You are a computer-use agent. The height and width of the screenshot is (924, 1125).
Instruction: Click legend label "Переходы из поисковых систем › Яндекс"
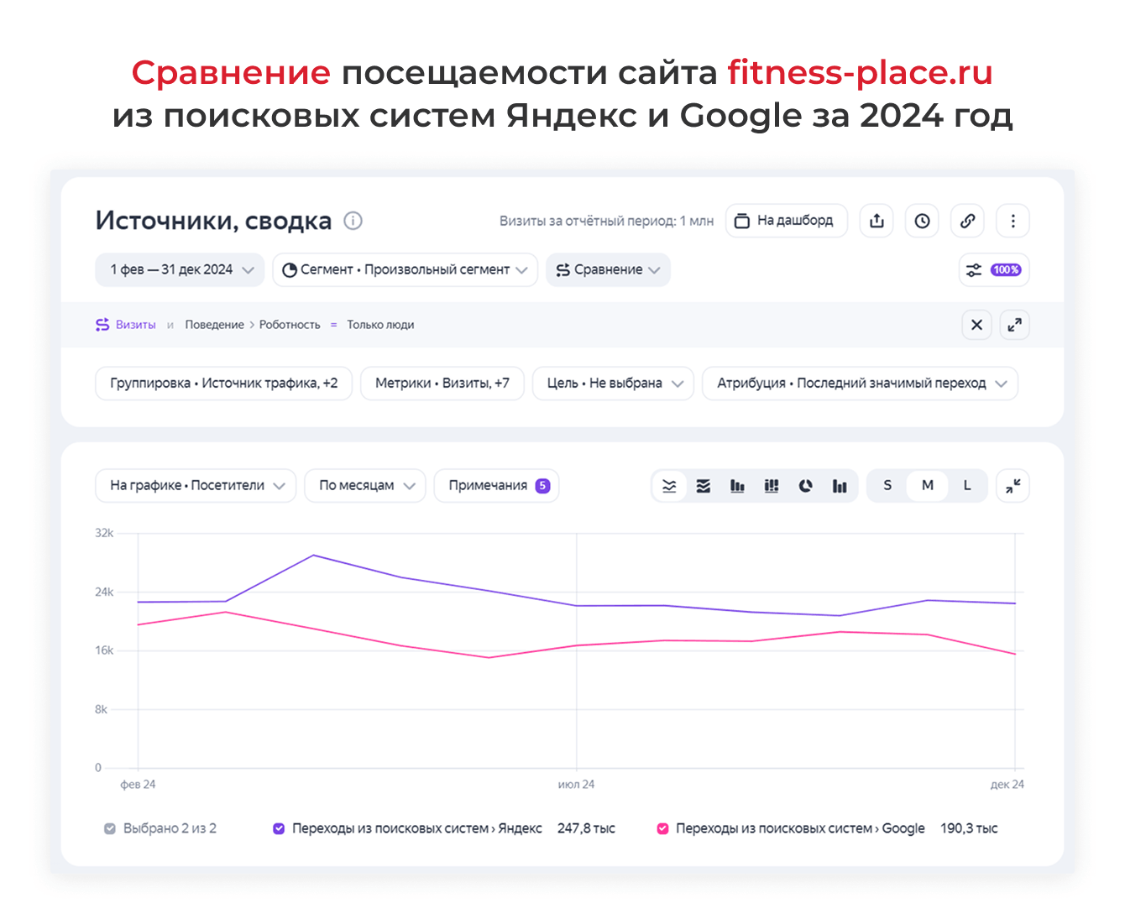[x=417, y=829]
